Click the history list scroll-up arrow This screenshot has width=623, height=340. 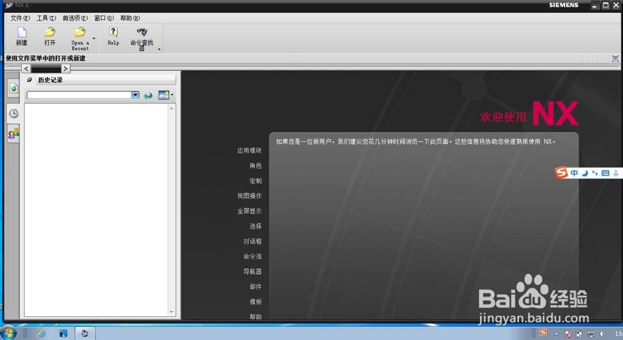pyautogui.click(x=172, y=108)
